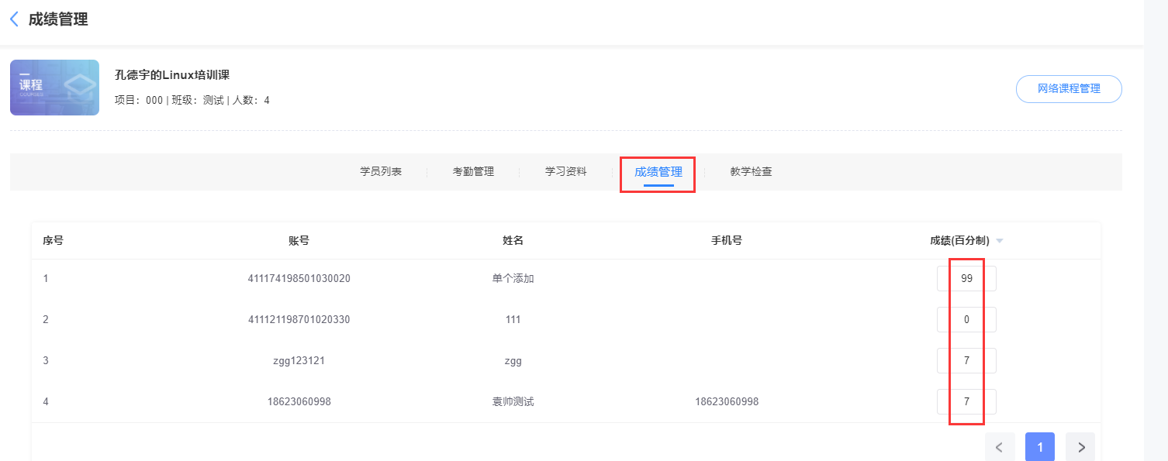Edit score input for student zgg
Screen dimensions: 1168x461
966,360
